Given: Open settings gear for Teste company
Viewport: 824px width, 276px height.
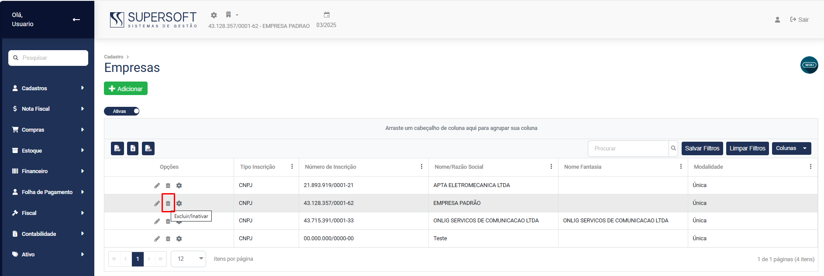Looking at the screenshot, I should [179, 239].
